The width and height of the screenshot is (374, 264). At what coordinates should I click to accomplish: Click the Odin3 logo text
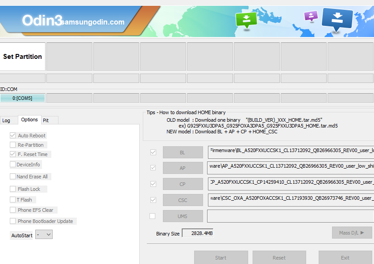click(x=42, y=20)
